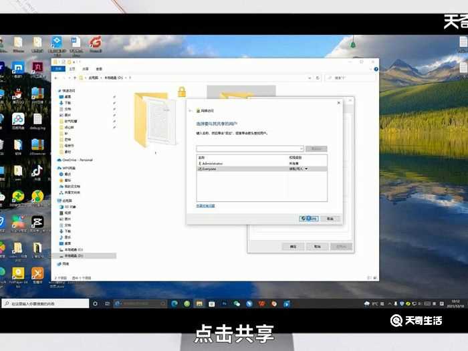468x351 pixels.
Task: Open the File tab in Explorer ribbon
Action: click(59, 69)
